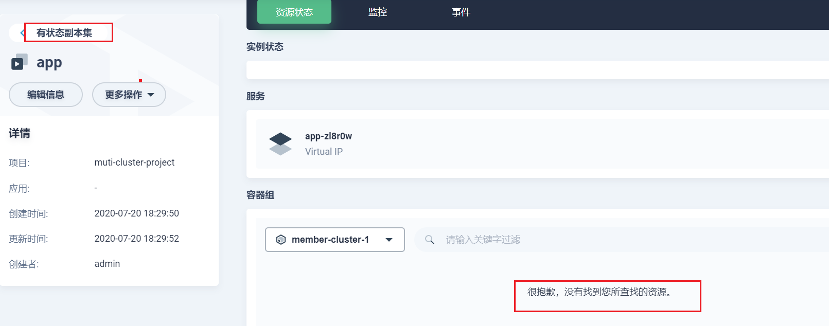Click the Virtual IP label
Image resolution: width=829 pixels, height=326 pixels.
coord(324,152)
